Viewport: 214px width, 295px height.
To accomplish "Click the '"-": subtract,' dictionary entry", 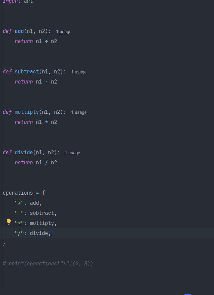I will (36, 213).
